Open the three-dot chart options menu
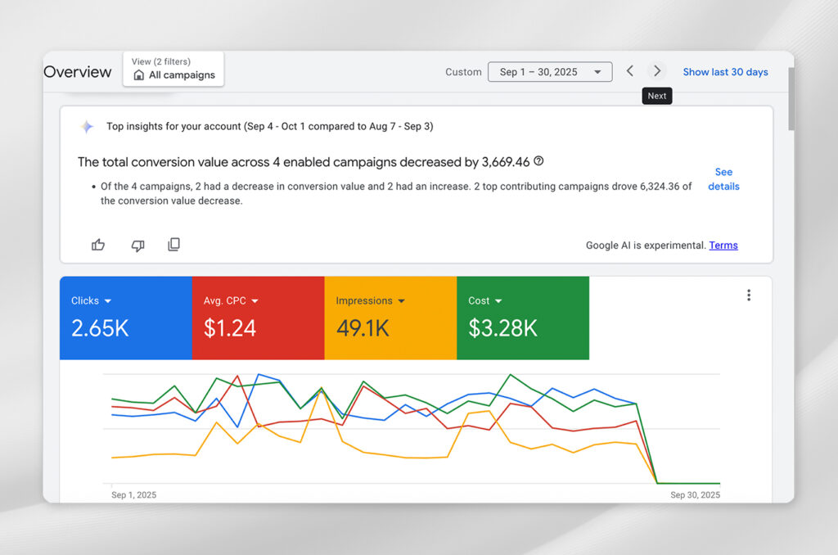 (x=748, y=296)
